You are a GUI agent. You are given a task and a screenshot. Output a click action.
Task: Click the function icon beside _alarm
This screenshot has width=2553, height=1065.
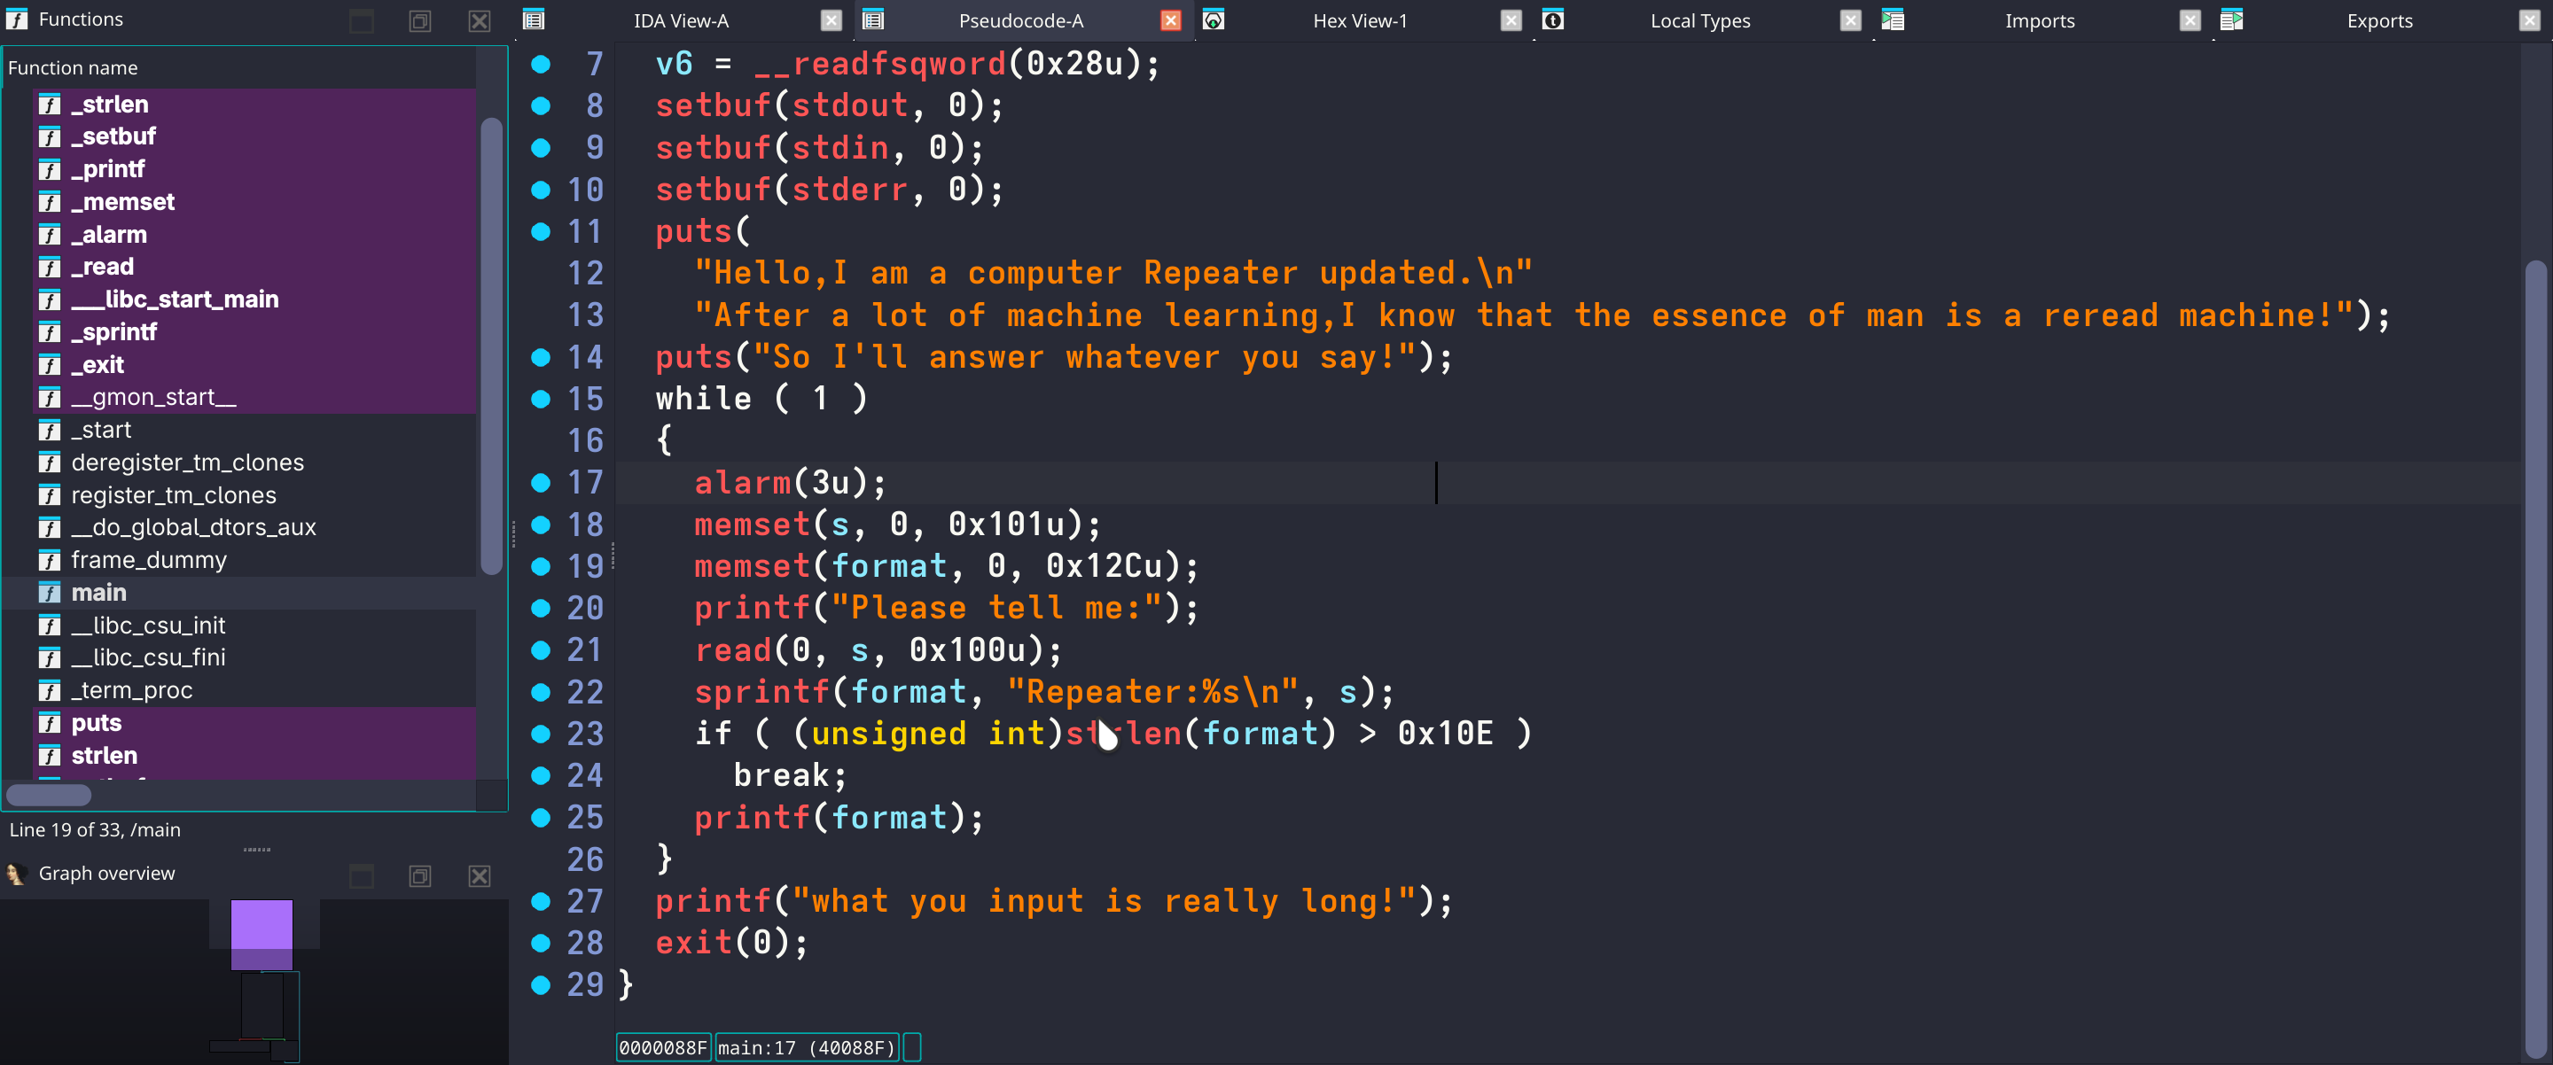[50, 235]
